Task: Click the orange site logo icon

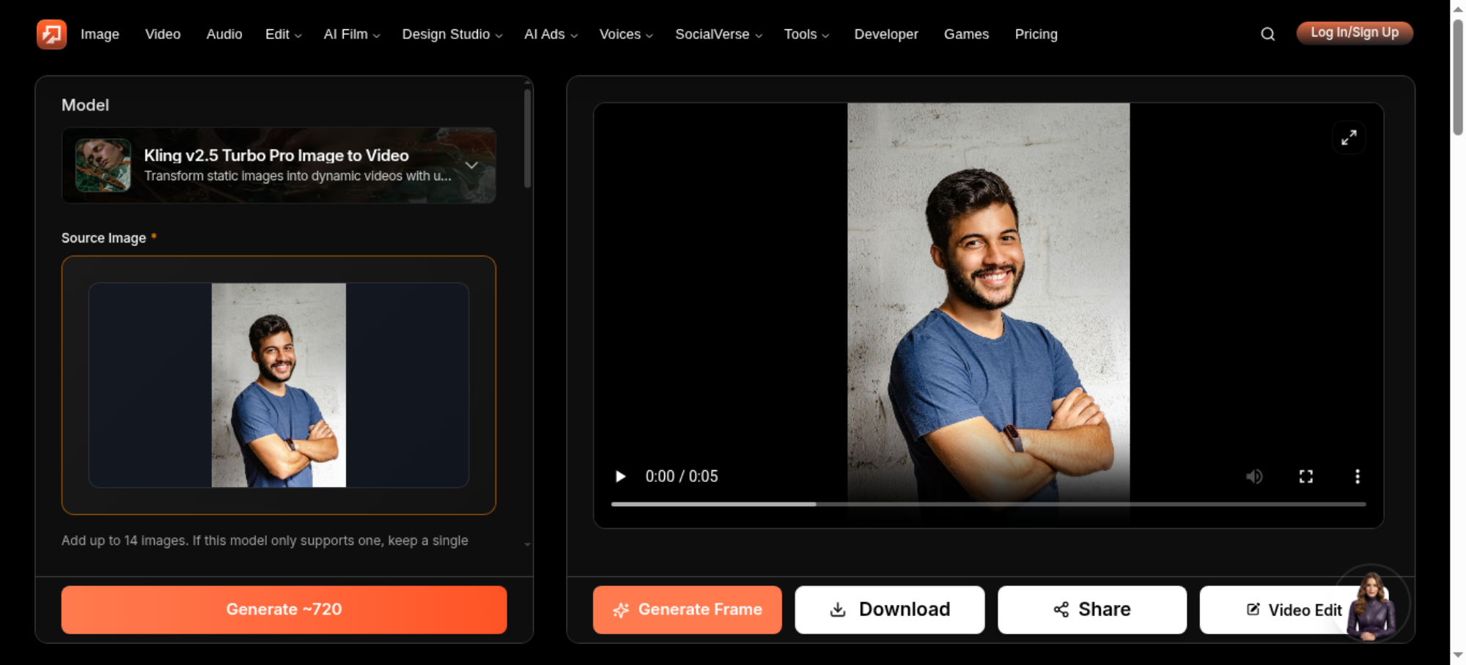Action: click(51, 34)
